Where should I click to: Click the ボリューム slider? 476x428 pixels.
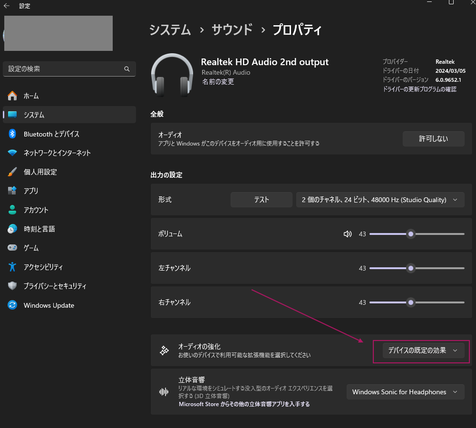417,234
